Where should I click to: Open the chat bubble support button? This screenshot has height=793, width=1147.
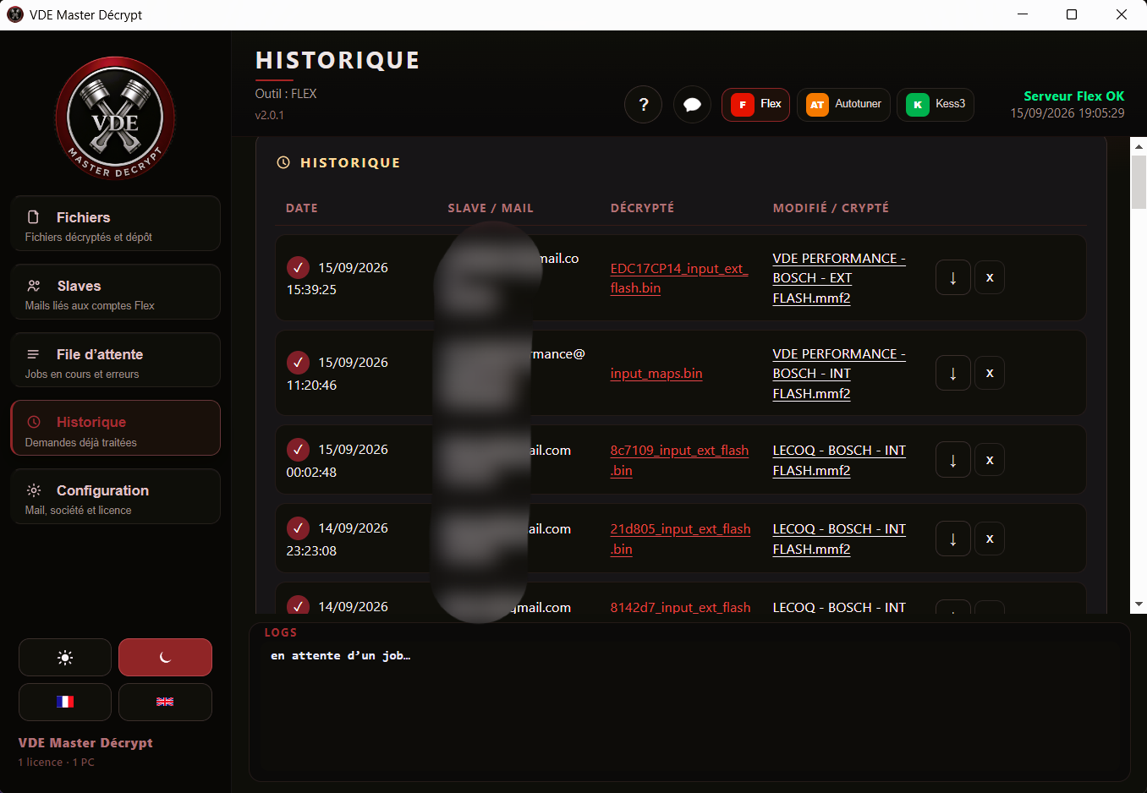[x=692, y=105]
